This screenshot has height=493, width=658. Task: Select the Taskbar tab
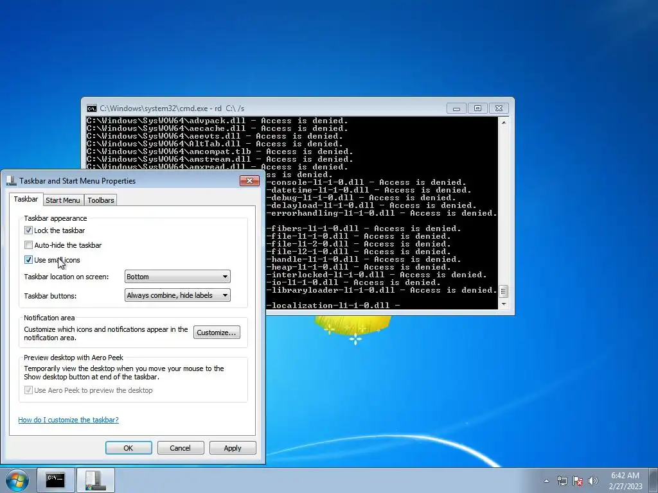[26, 199]
